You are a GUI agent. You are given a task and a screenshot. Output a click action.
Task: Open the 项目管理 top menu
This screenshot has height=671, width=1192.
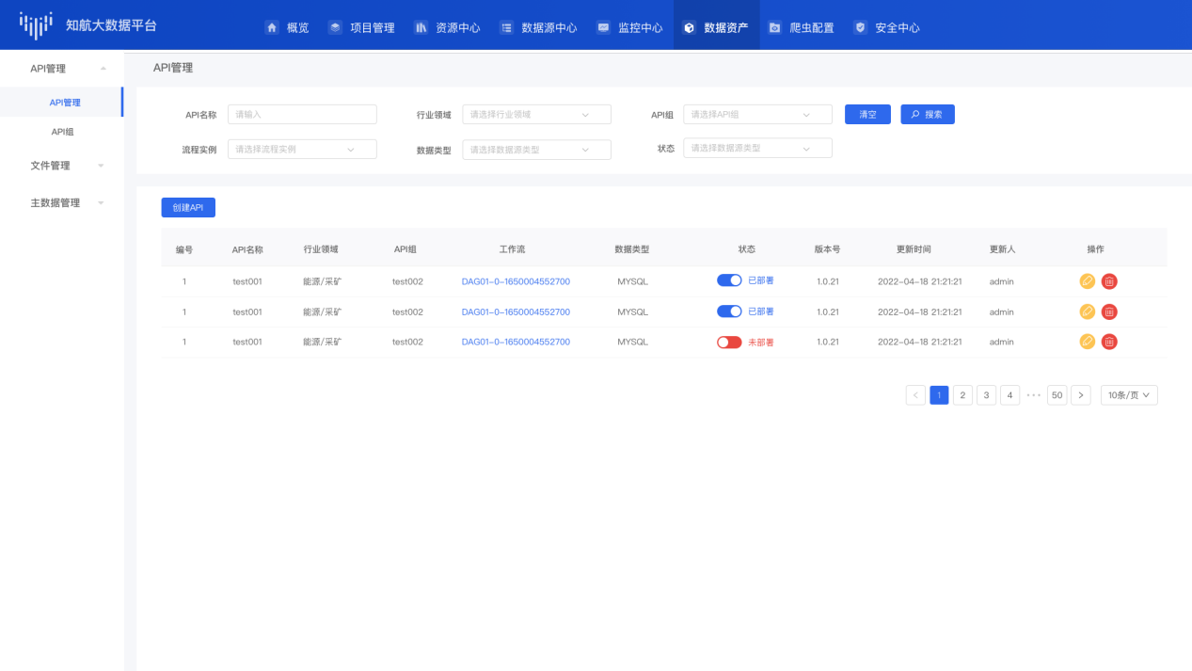click(x=361, y=28)
